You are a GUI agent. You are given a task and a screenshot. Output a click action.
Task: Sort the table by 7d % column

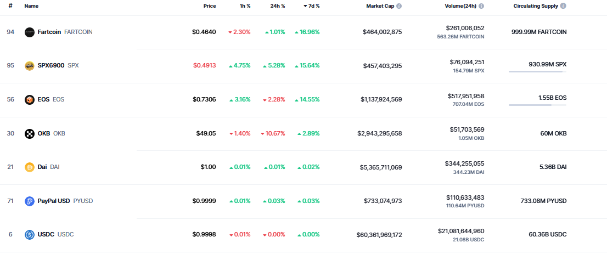[x=312, y=6]
